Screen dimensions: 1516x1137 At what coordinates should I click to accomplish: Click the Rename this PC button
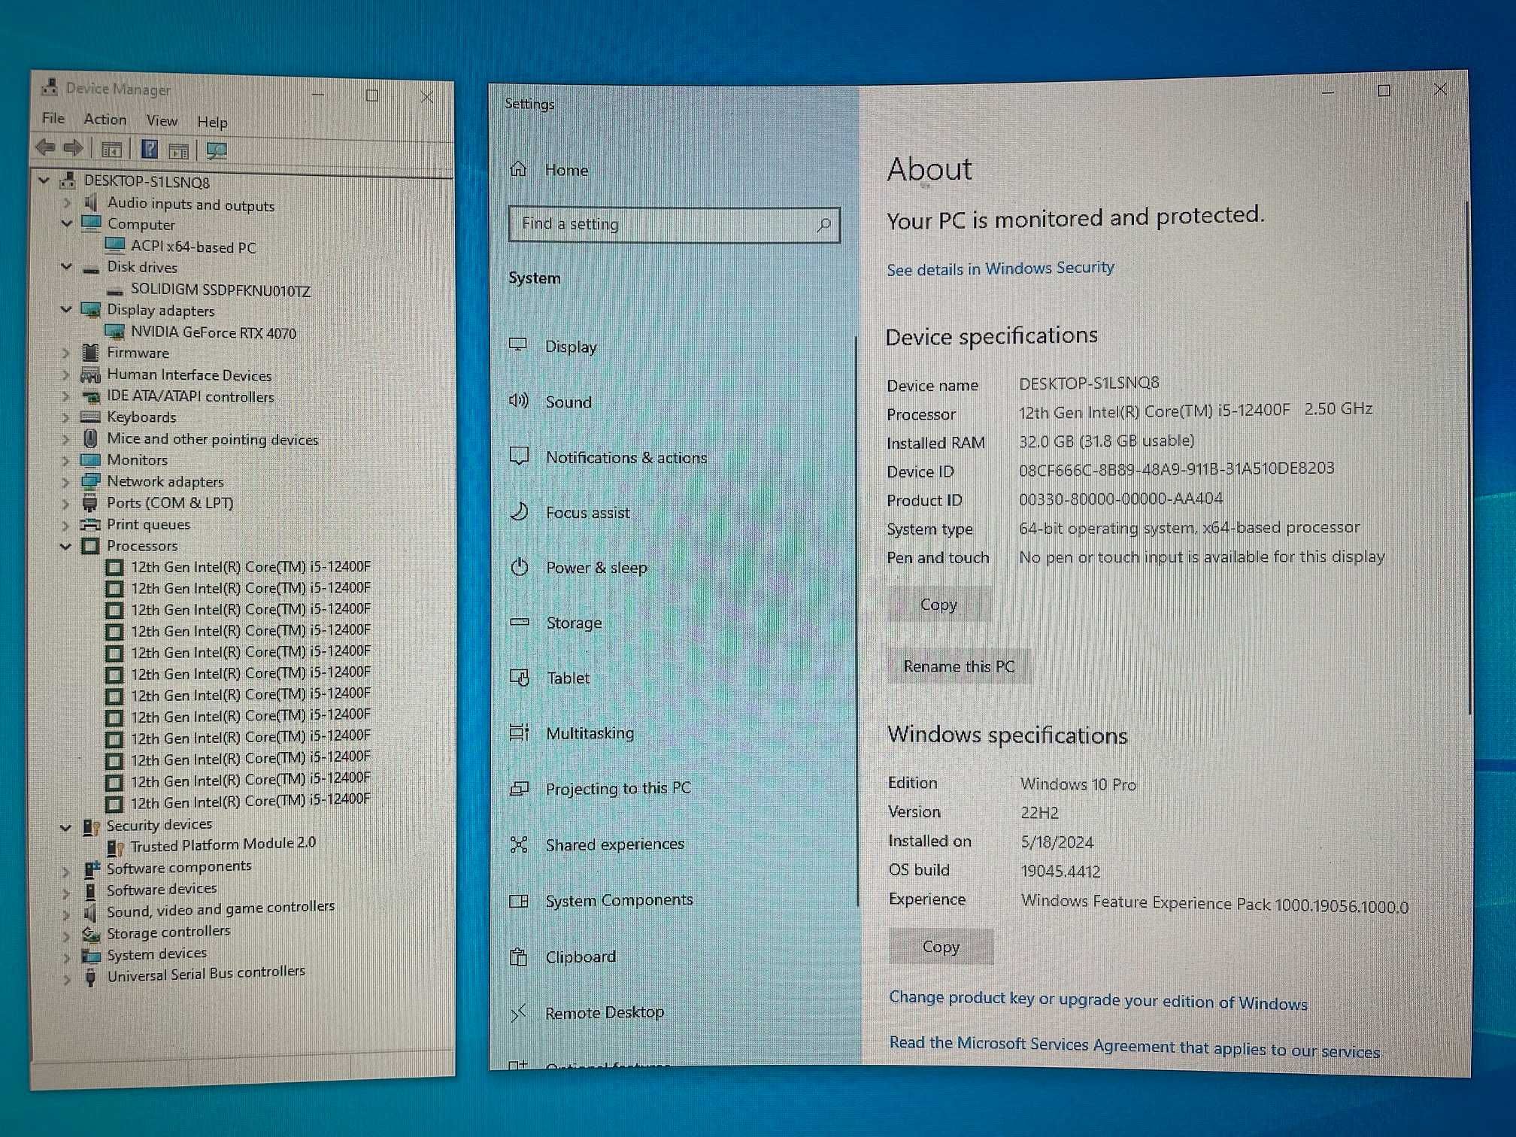(x=961, y=666)
